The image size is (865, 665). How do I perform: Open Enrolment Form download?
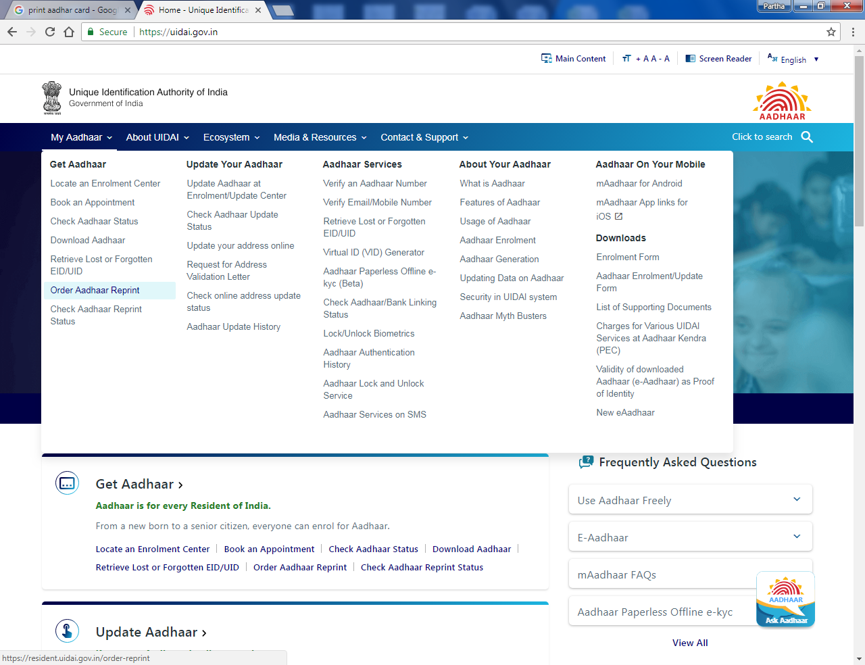coord(628,257)
